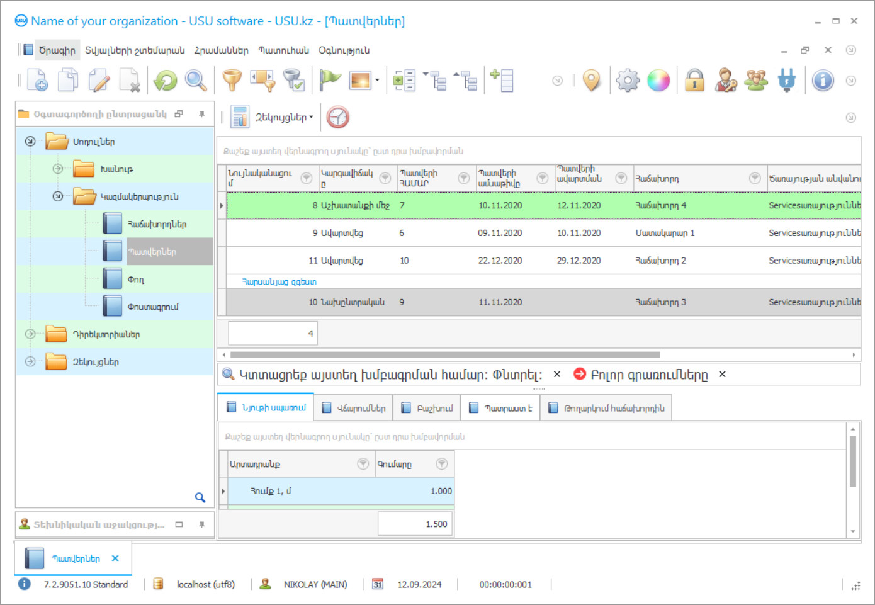Click the green flag toolbar icon
This screenshot has height=605, width=875.
(x=329, y=80)
